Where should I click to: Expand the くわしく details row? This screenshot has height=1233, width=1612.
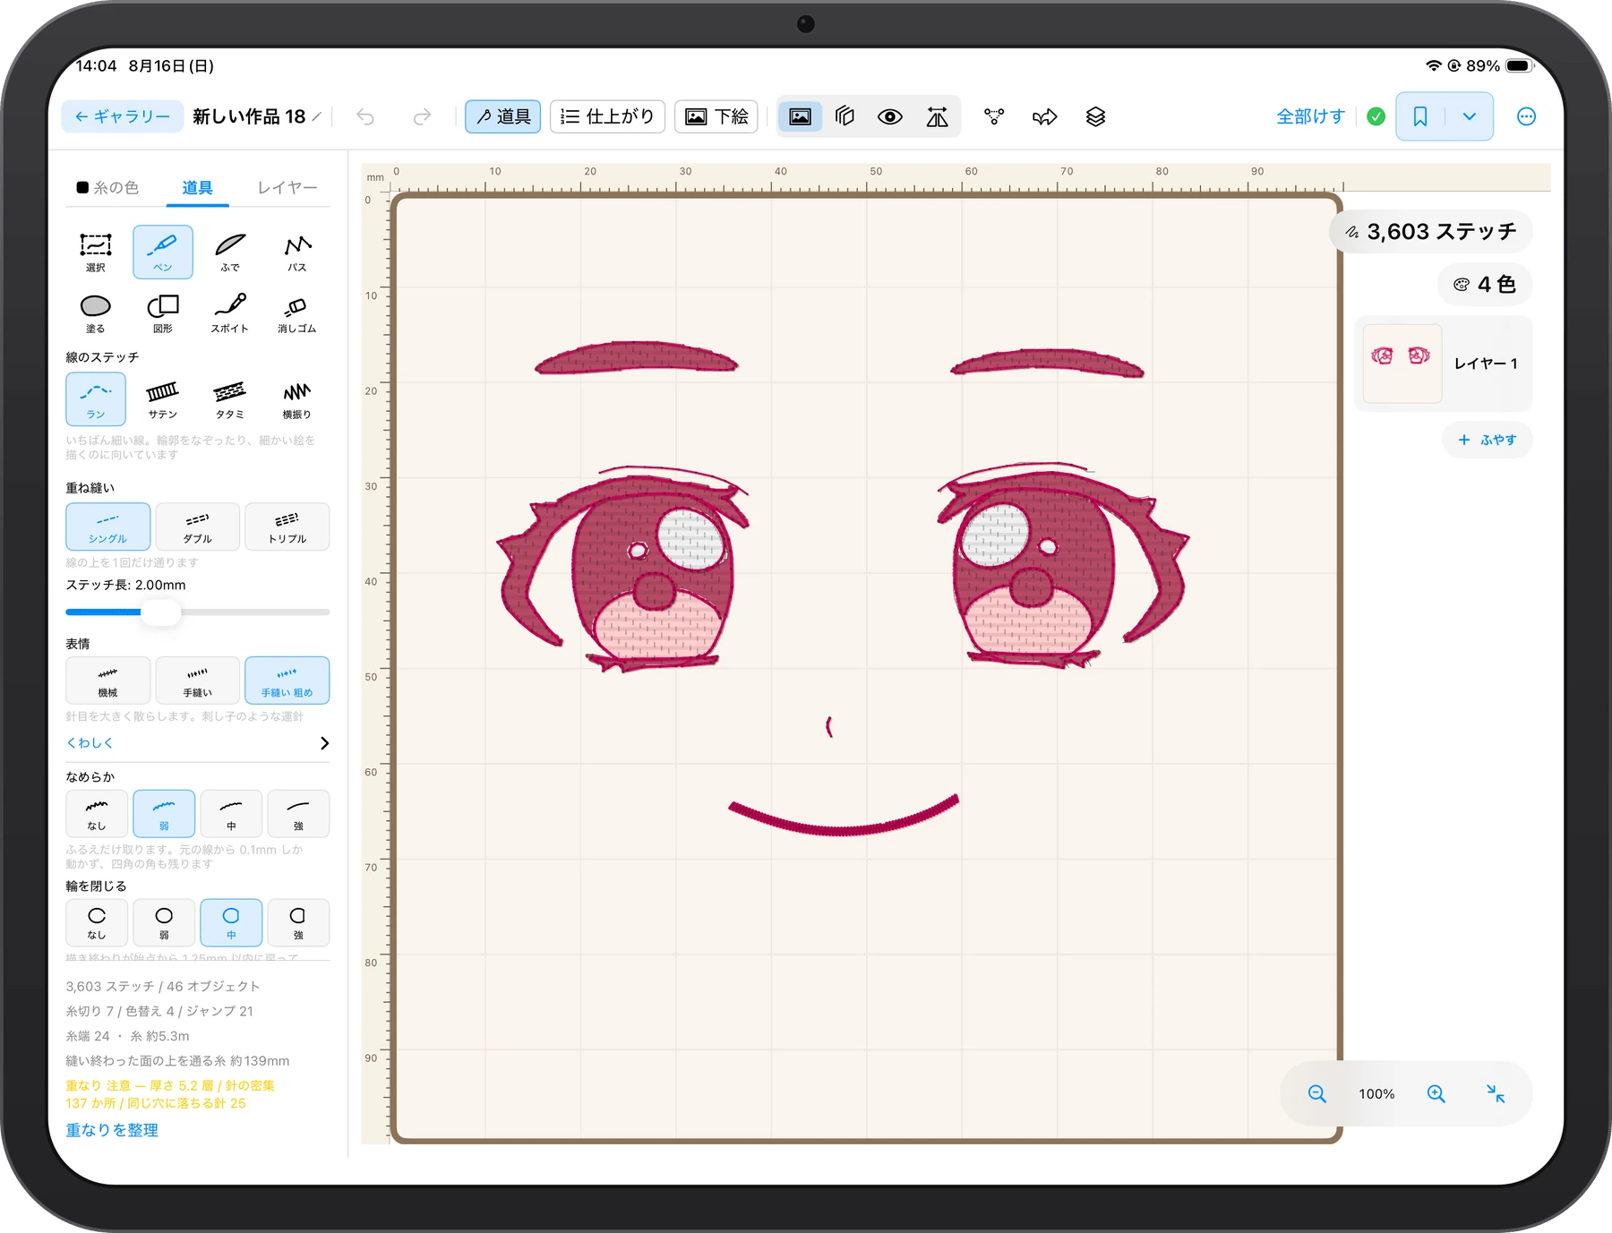click(x=197, y=743)
